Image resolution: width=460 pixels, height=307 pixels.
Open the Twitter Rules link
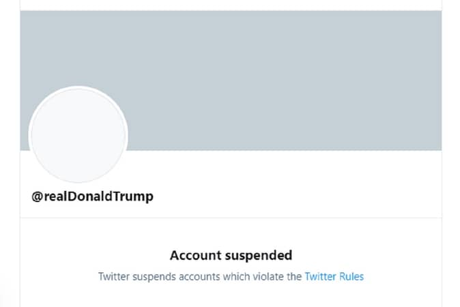[x=334, y=277]
